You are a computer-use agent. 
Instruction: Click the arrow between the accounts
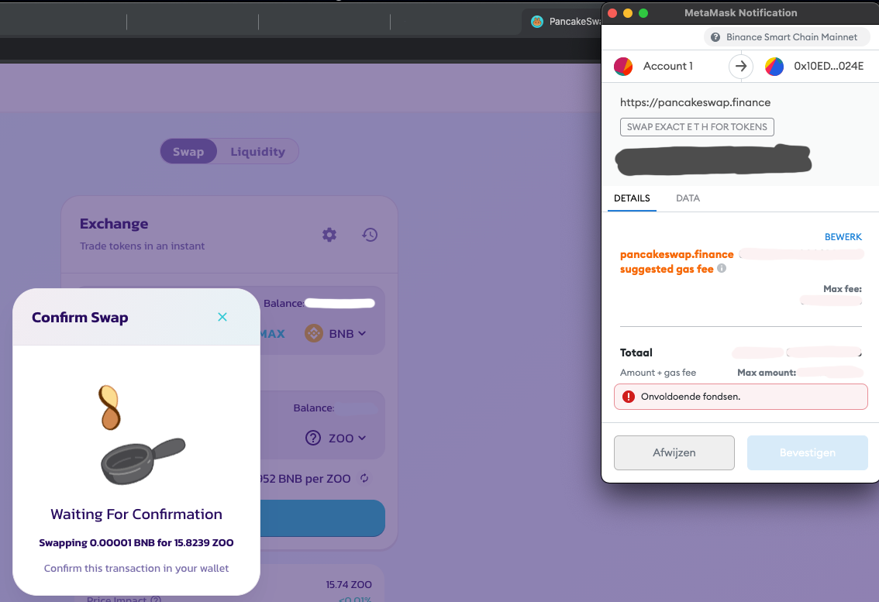pos(741,66)
